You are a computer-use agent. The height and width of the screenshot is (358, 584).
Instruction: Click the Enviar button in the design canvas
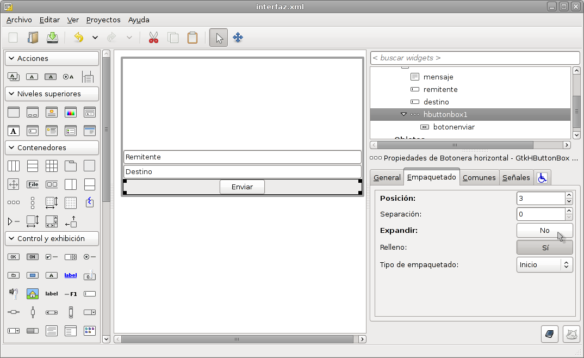[242, 187]
